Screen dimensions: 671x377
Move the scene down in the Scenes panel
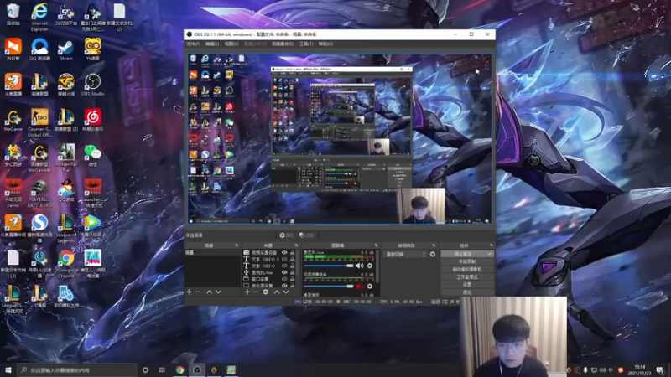pyautogui.click(x=218, y=292)
